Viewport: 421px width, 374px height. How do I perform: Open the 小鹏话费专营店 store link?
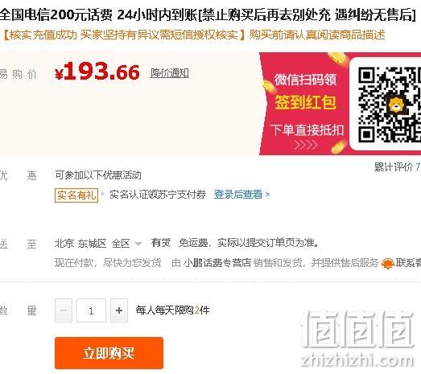click(x=217, y=263)
